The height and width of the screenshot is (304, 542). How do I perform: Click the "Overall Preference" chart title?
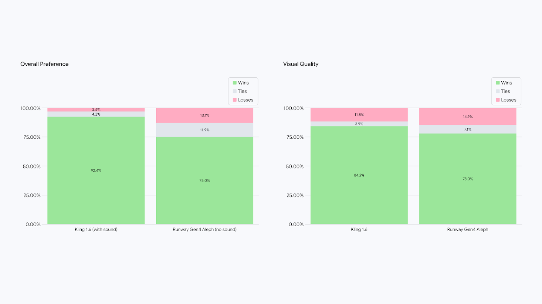click(44, 64)
